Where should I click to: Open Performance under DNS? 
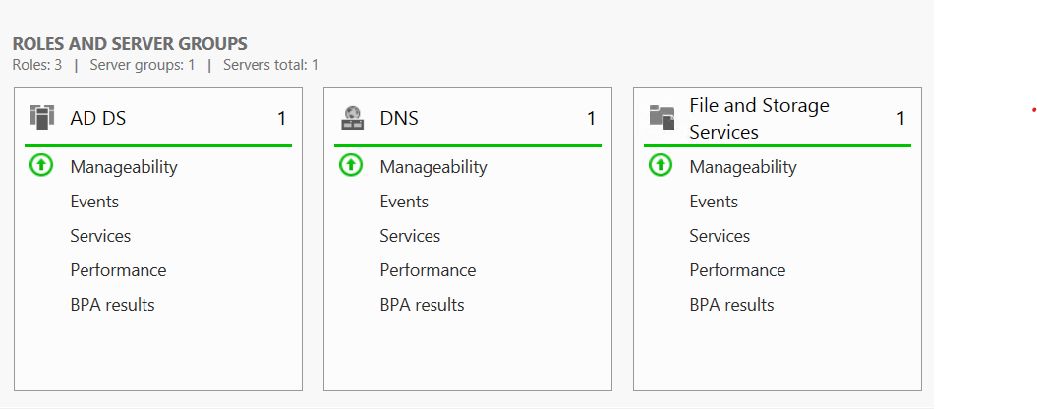click(x=428, y=270)
